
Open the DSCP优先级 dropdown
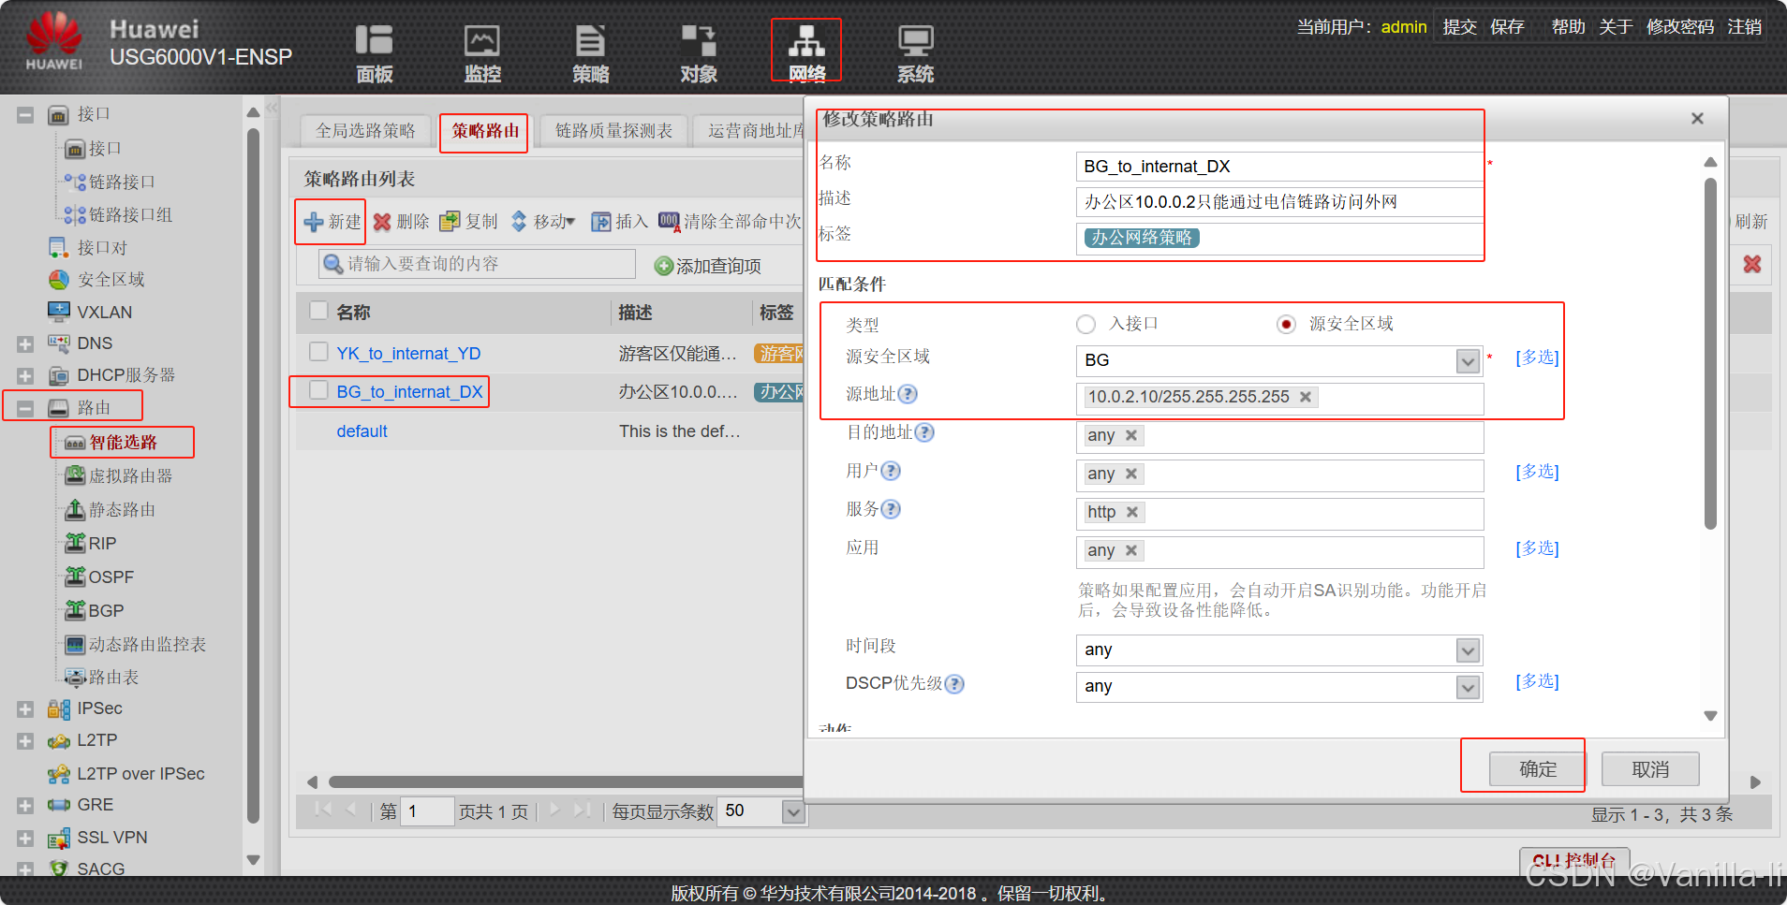1468,687
